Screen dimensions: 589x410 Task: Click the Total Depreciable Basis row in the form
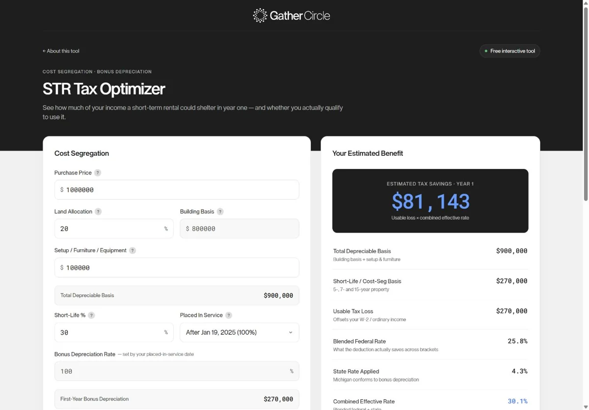(177, 295)
